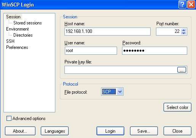Browse for private key file with ellipsis button
The image size is (196, 138).
[182, 70]
